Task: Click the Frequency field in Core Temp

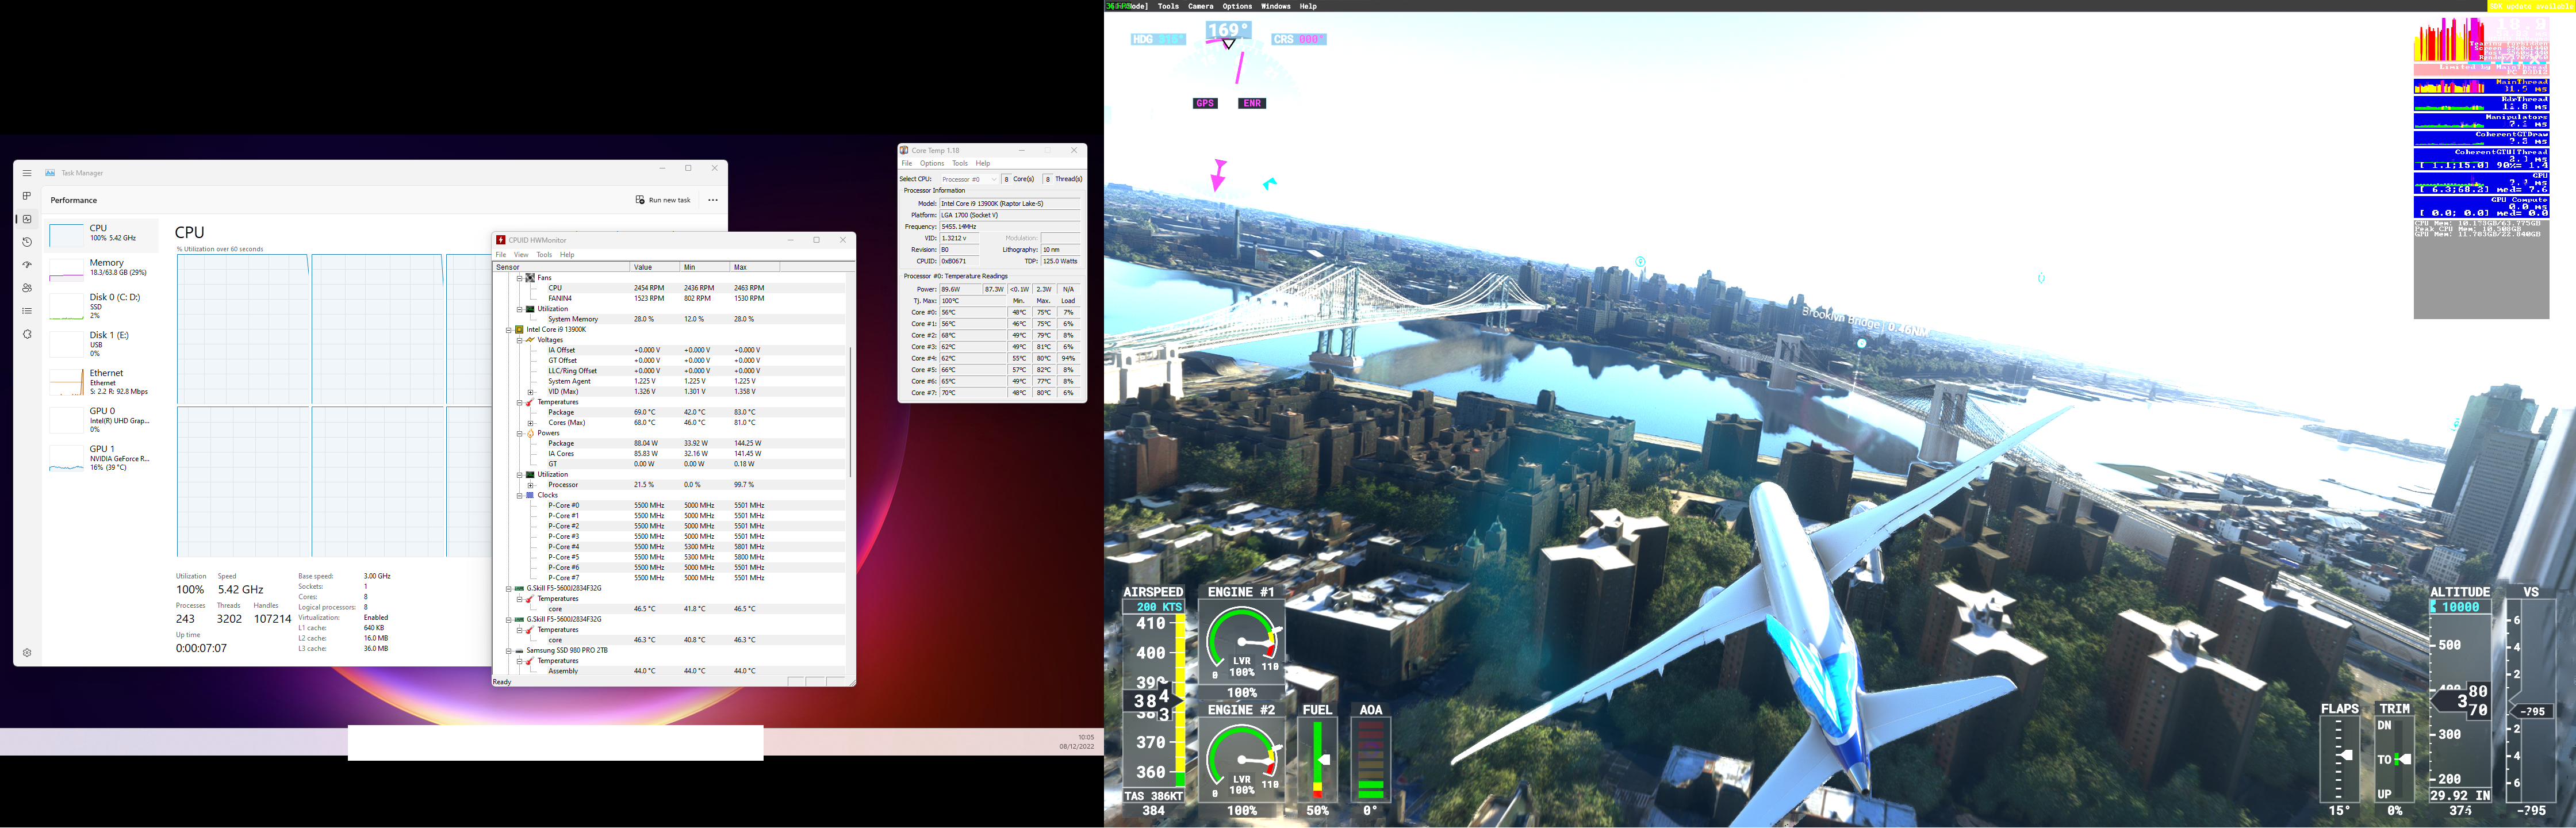Action: coord(1010,227)
